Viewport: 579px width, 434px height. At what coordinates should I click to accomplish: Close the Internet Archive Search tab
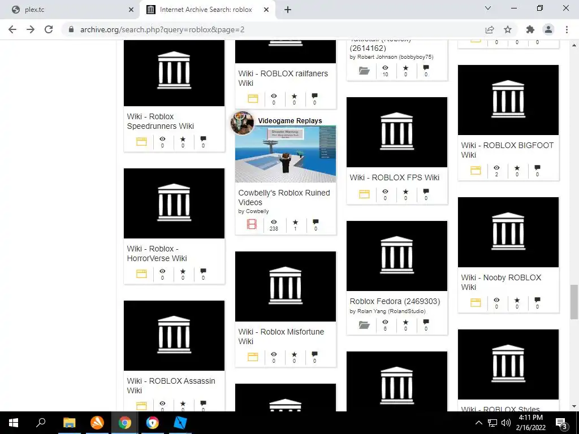click(266, 10)
